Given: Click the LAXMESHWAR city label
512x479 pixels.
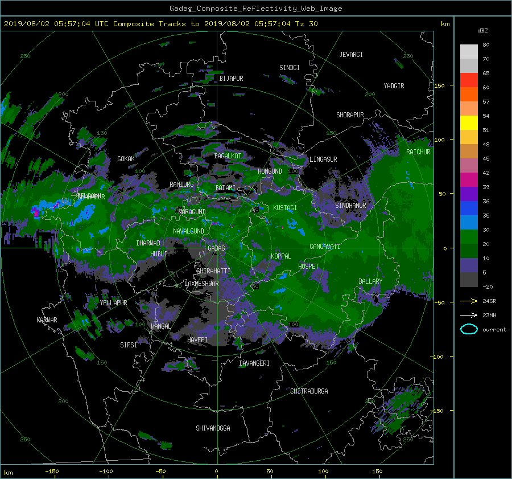Looking at the screenshot, I should click(x=201, y=284).
